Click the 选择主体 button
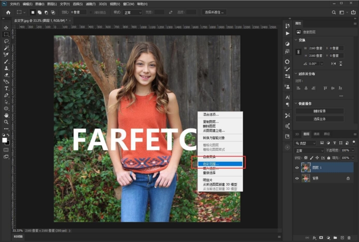 tap(319, 119)
